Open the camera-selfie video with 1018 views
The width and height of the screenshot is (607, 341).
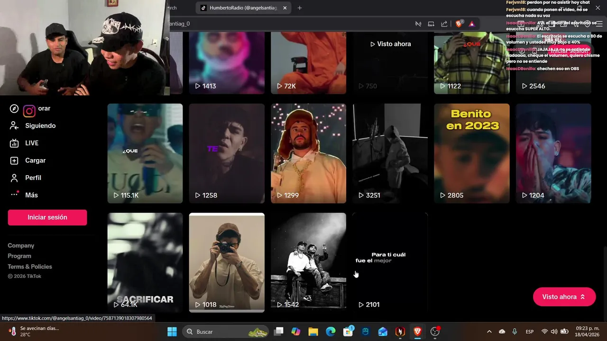click(227, 262)
